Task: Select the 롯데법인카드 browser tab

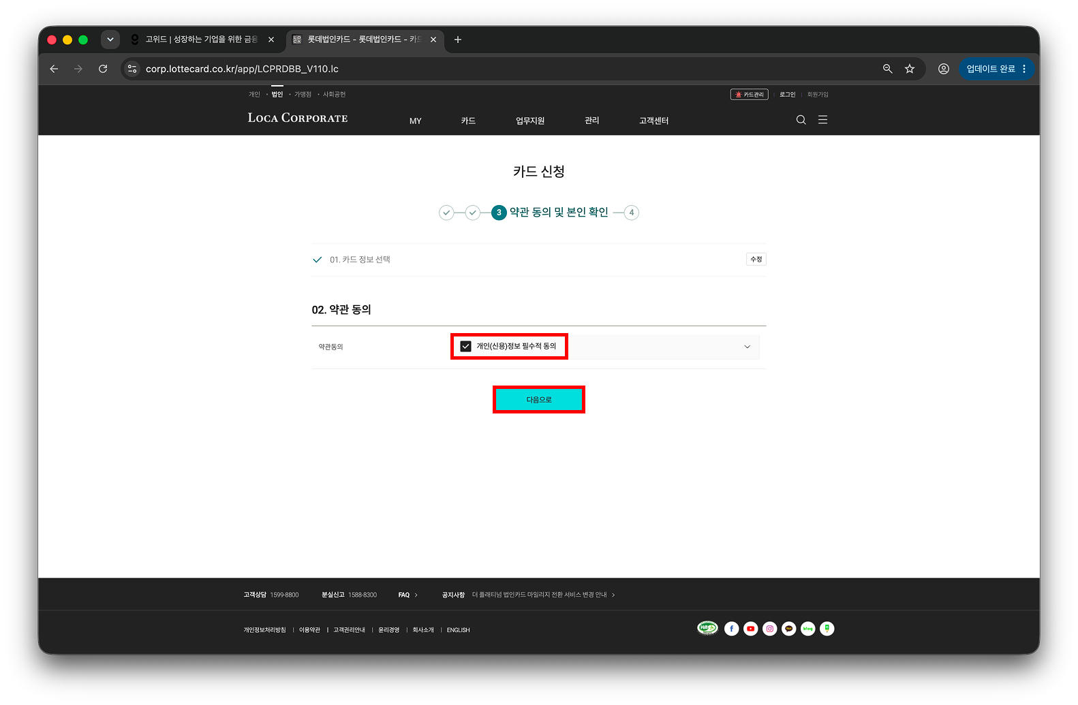Action: point(365,40)
